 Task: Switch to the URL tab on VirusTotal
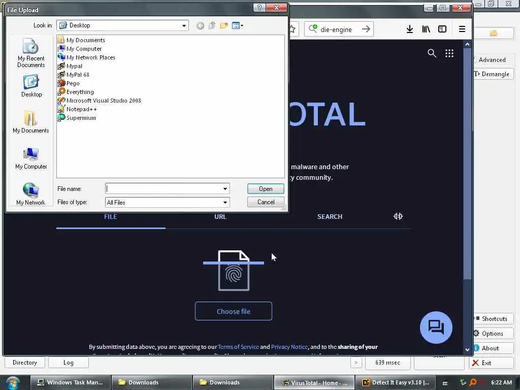[x=220, y=216]
